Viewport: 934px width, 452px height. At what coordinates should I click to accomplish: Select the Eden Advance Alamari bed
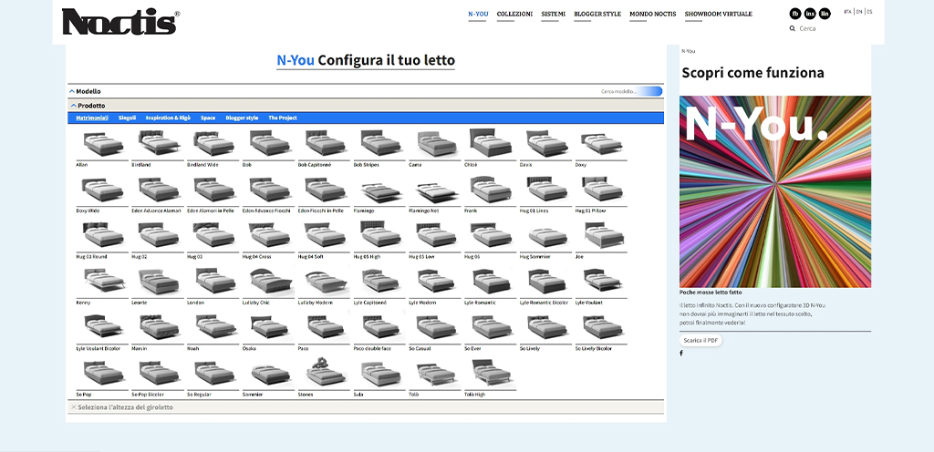(158, 190)
